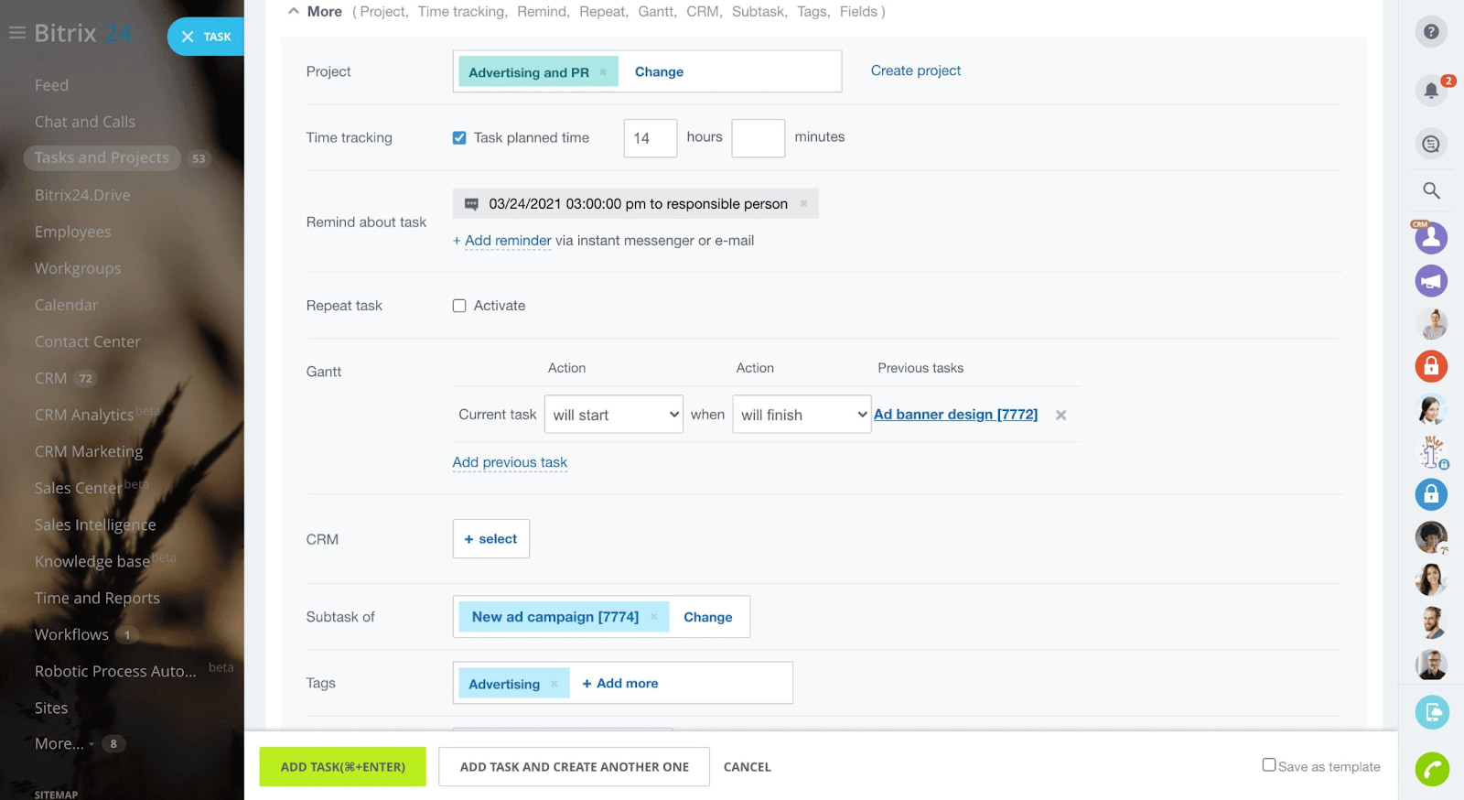Delete the 03/24/2021 reminder
Screen dimensions: 1464x800
click(x=803, y=204)
